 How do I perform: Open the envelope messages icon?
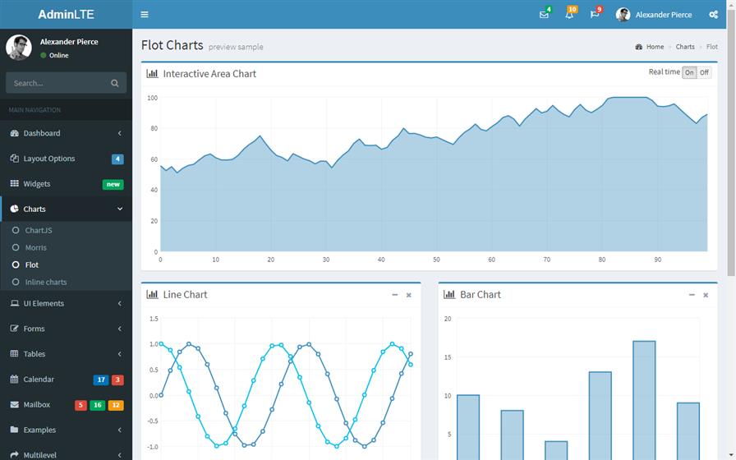544,15
